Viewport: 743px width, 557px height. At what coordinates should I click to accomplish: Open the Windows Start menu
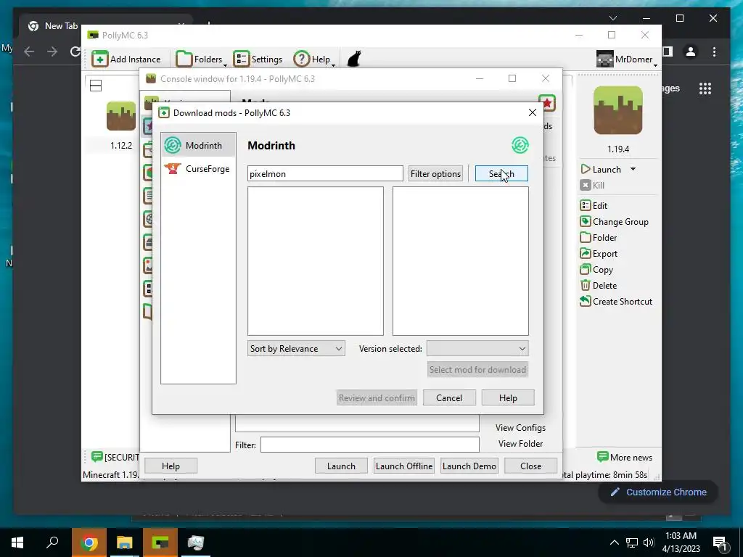17,542
